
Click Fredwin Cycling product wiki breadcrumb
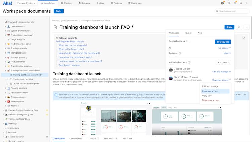pyautogui.click(x=65, y=21)
